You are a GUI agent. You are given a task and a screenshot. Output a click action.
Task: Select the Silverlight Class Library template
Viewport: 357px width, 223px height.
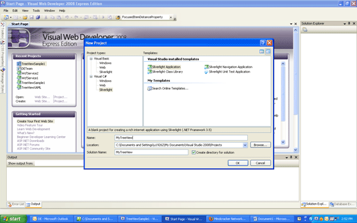pos(165,71)
